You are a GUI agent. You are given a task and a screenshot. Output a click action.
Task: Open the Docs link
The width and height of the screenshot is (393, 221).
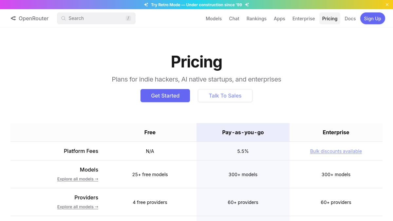(x=350, y=19)
